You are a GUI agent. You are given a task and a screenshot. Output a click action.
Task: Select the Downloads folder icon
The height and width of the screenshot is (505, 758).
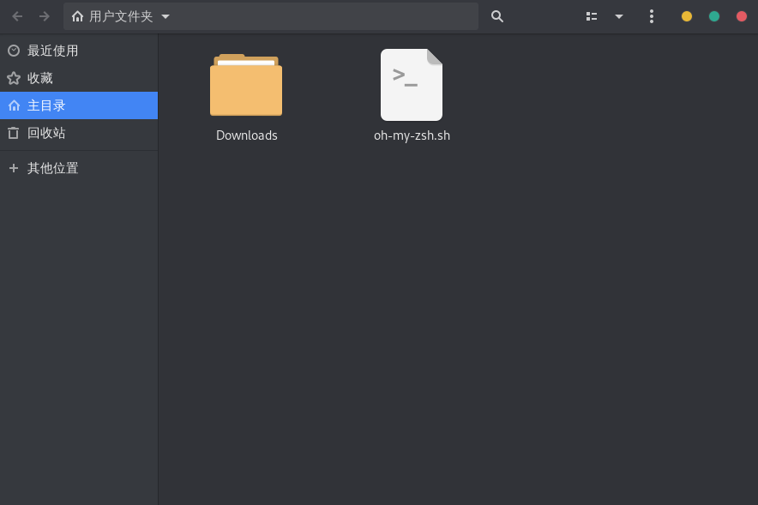pyautogui.click(x=246, y=86)
